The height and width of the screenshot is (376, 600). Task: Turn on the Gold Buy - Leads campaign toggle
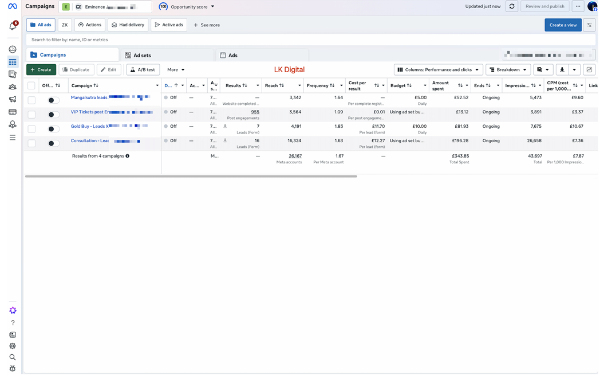pyautogui.click(x=53, y=129)
